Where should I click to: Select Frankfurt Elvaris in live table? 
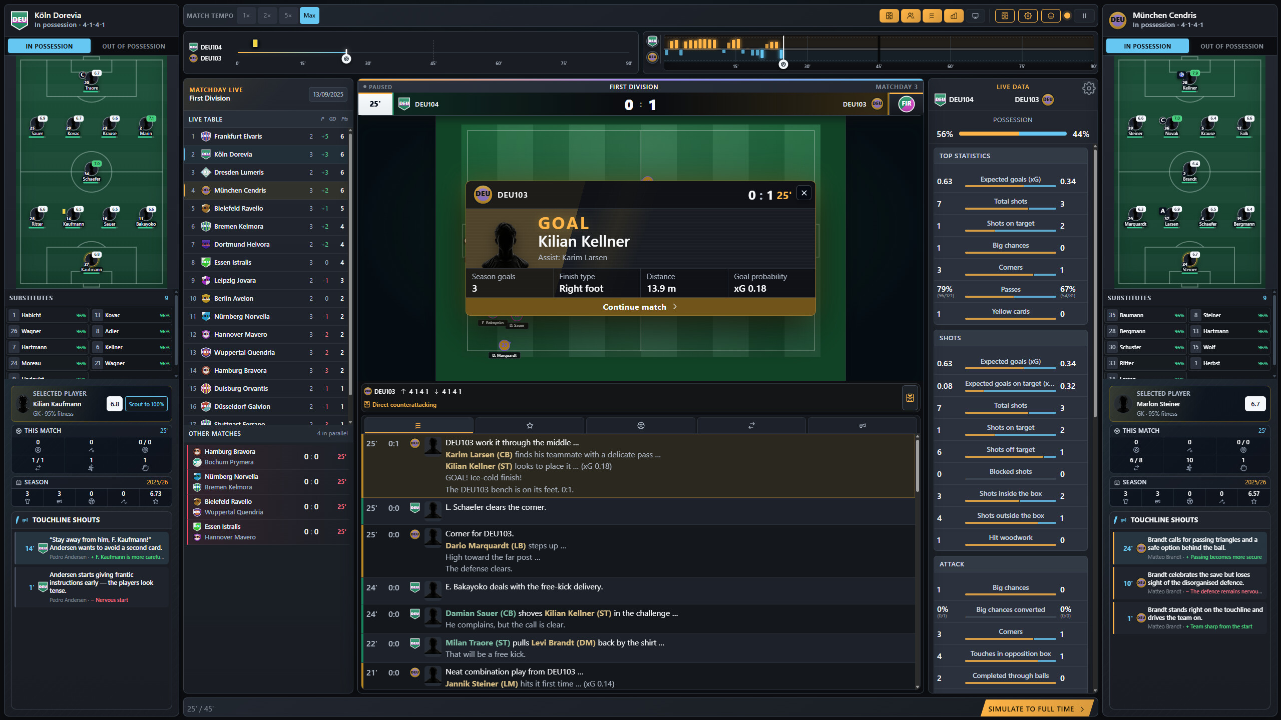[x=266, y=136]
